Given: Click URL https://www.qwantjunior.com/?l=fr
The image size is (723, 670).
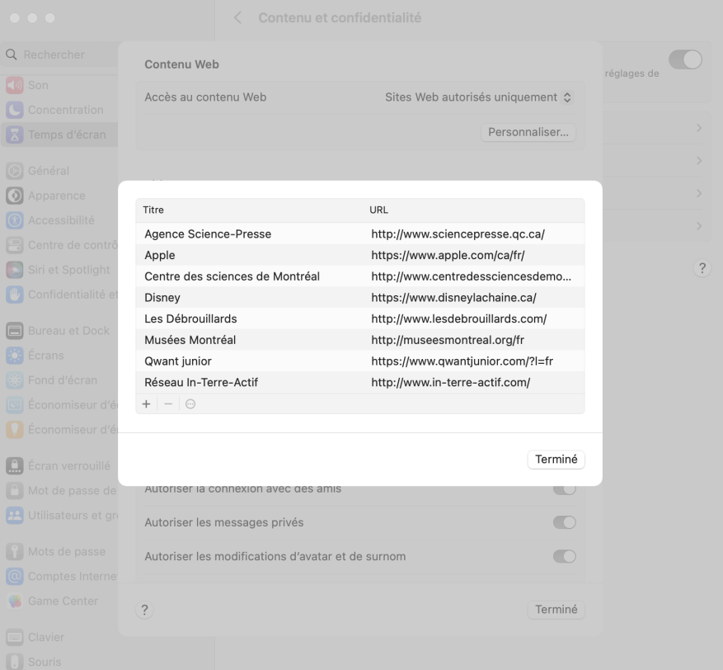Looking at the screenshot, I should tap(462, 361).
